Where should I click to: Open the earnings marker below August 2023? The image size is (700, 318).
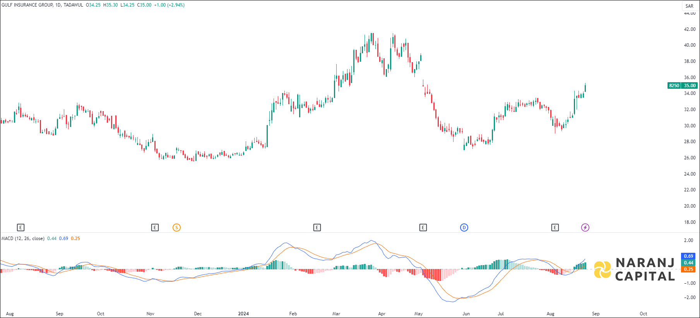pyautogui.click(x=21, y=228)
